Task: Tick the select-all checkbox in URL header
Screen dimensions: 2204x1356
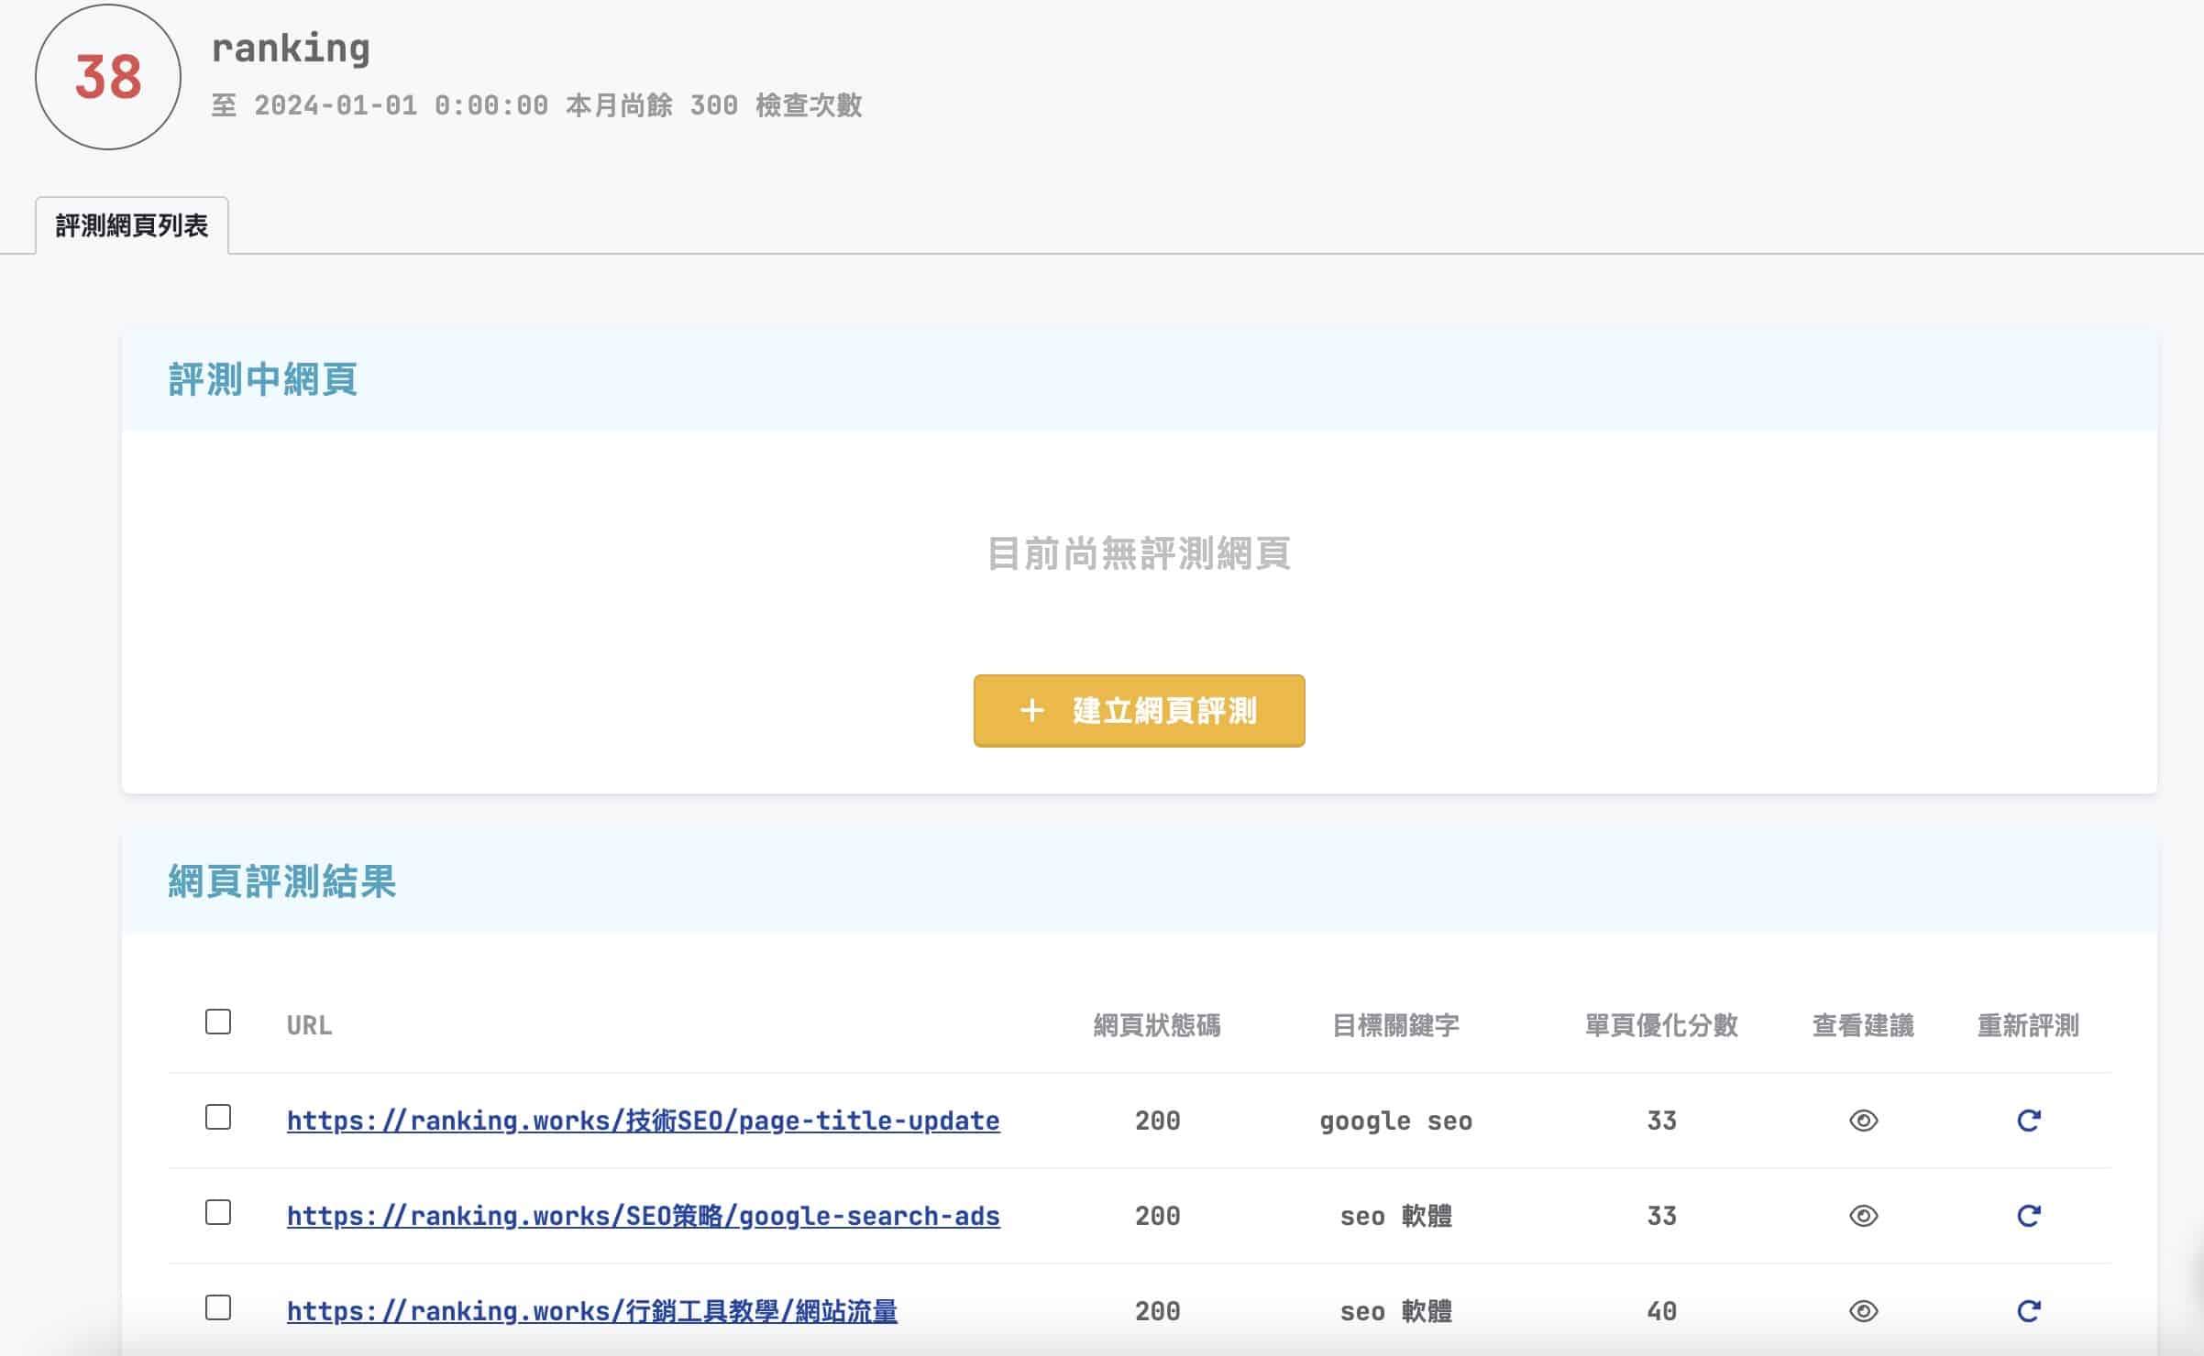Action: point(218,1022)
